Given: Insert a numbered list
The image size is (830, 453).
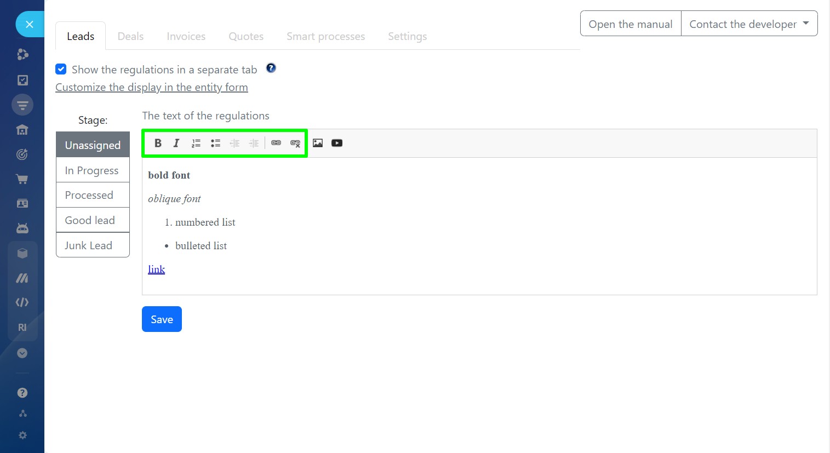Looking at the screenshot, I should (x=196, y=143).
